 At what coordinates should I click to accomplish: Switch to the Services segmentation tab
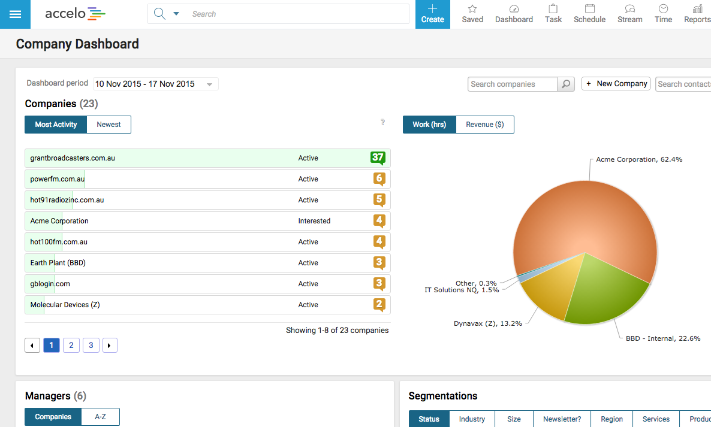[656, 419]
